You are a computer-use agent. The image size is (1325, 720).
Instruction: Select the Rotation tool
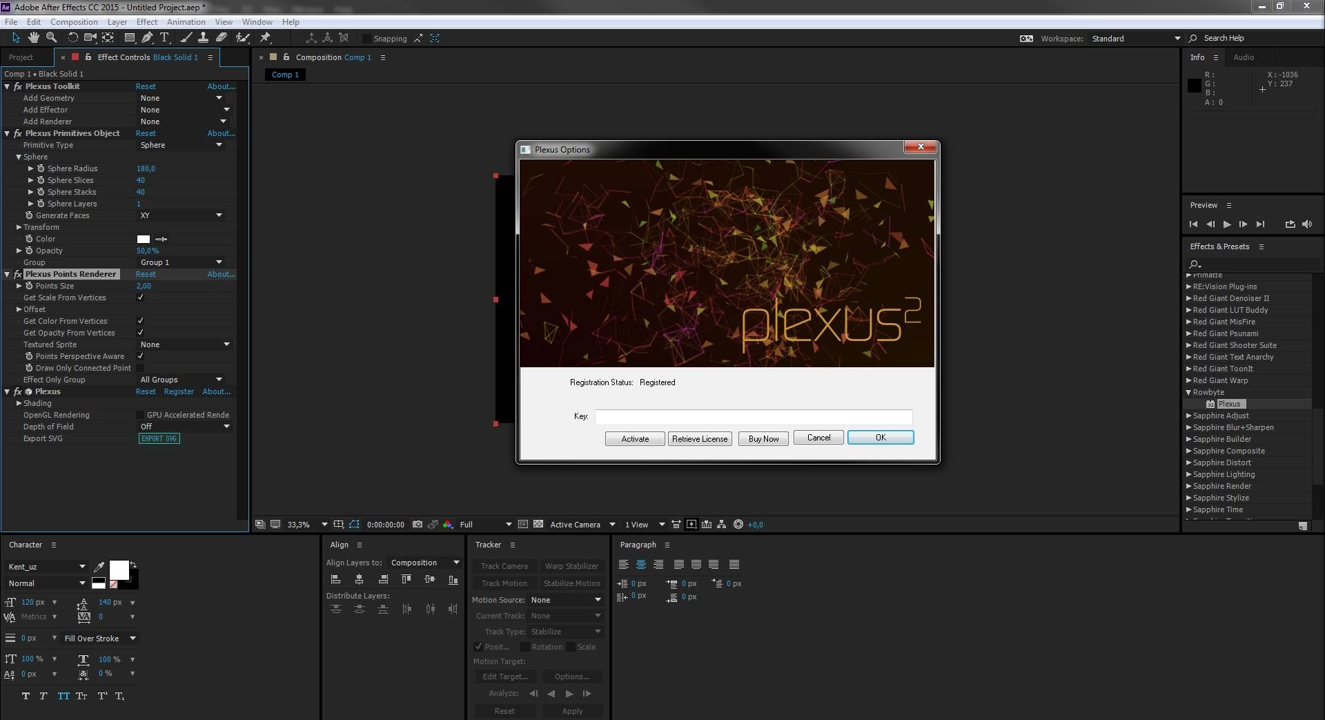(72, 37)
